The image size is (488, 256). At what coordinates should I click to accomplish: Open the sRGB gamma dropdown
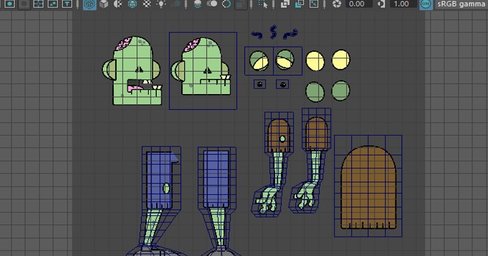[461, 4]
